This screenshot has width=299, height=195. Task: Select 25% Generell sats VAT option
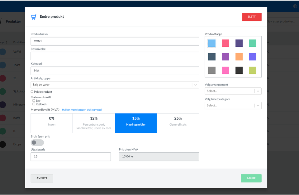coord(178,123)
